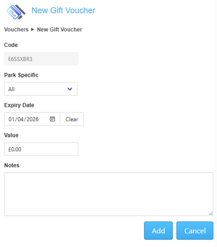Submit the voucher with the Add button
Viewport: 217px width, 247px height.
(158, 231)
